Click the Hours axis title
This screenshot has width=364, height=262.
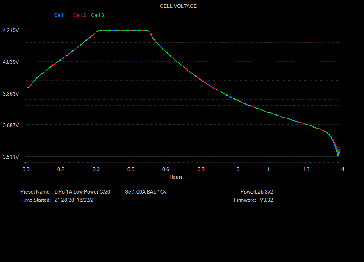click(176, 177)
